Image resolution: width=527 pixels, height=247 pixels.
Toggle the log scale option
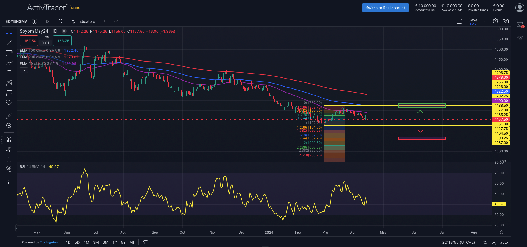[x=493, y=242]
